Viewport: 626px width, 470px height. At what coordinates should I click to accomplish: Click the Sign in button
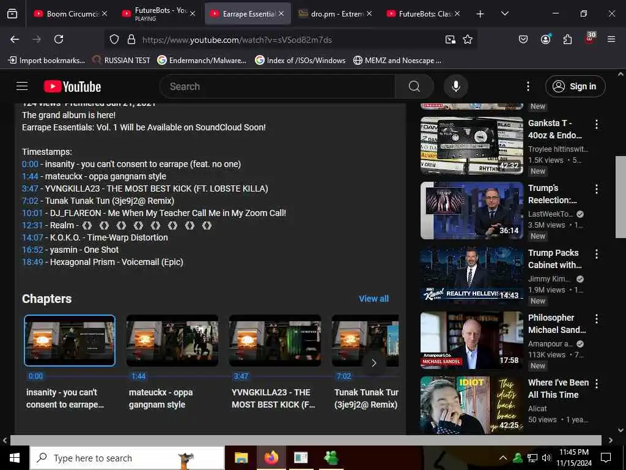575,86
